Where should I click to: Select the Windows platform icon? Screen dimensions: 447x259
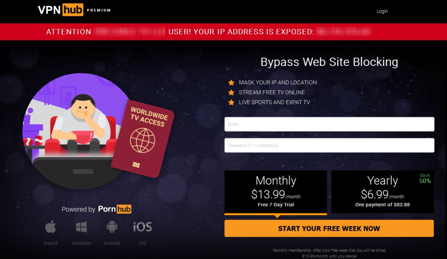click(81, 227)
